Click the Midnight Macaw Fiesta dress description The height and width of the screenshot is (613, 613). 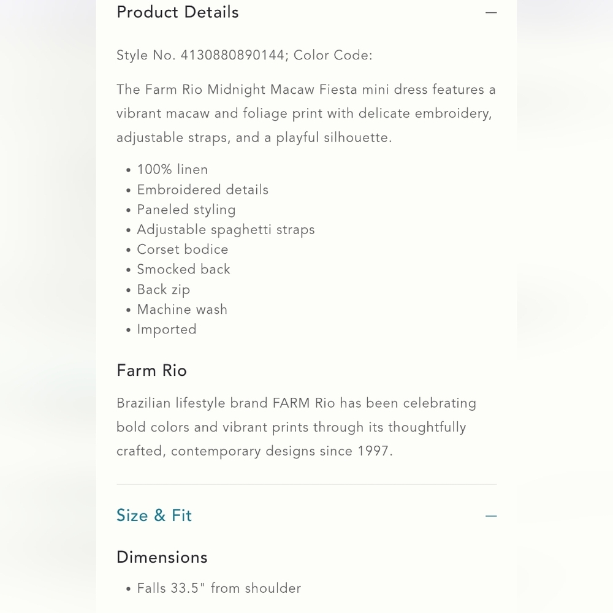[306, 113]
